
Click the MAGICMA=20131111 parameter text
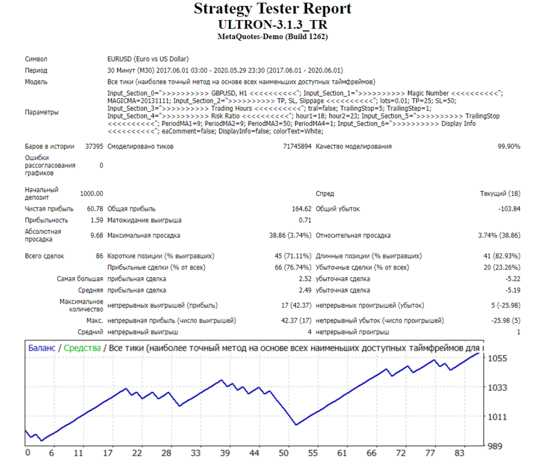tap(139, 101)
